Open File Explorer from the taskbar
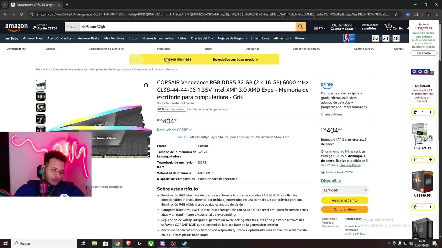The width and height of the screenshot is (442, 248). 94,244
